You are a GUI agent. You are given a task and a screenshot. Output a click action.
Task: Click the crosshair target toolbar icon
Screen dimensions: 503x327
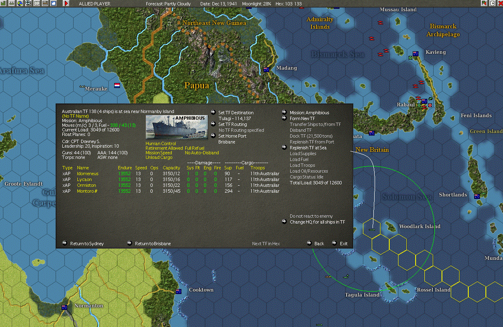click(28, 3)
